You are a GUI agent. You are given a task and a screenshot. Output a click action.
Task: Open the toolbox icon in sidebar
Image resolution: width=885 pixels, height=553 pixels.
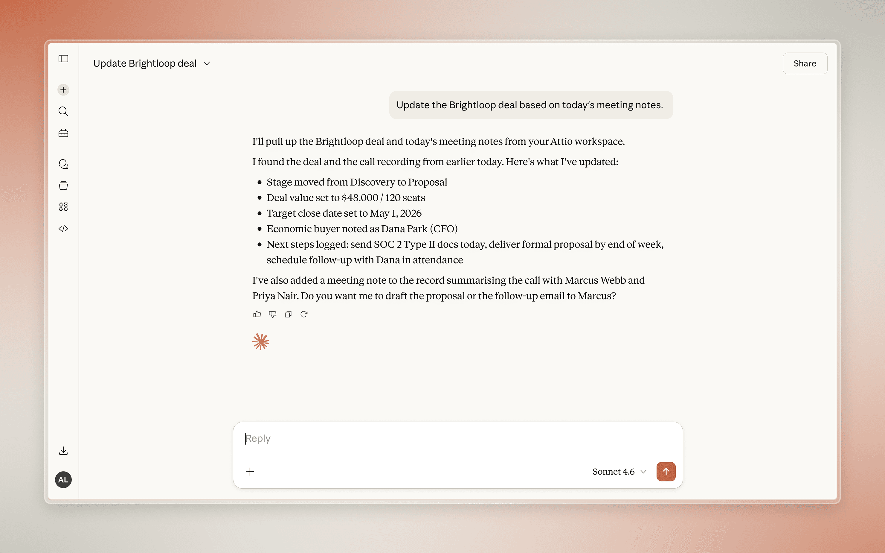pyautogui.click(x=63, y=133)
